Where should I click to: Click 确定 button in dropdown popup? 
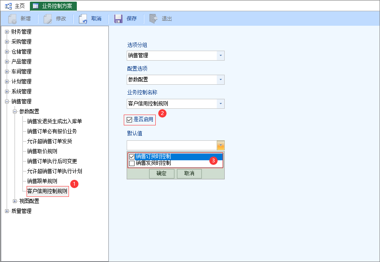point(162,174)
